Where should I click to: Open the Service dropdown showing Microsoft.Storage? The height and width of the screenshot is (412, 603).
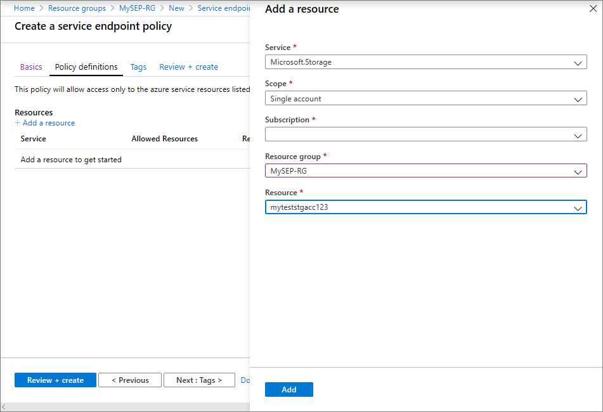pyautogui.click(x=425, y=61)
